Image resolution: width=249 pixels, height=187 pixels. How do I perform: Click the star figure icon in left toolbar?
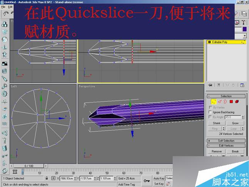pos(5,54)
